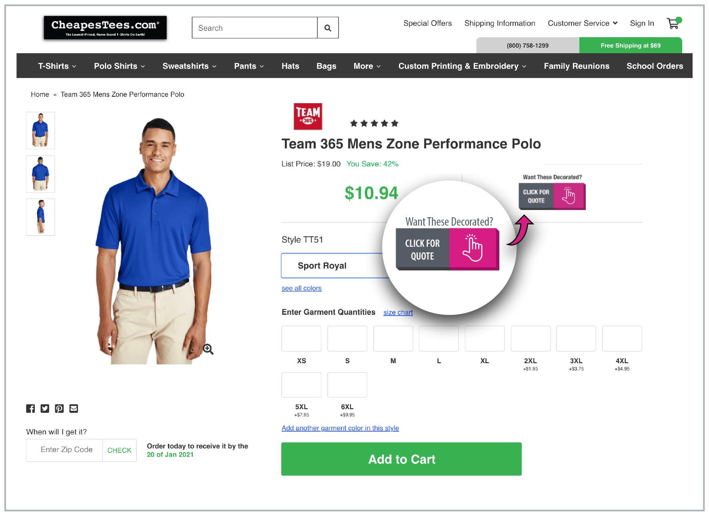The image size is (709, 516).
Task: Expand the Sweatshirts menu
Action: 189,66
